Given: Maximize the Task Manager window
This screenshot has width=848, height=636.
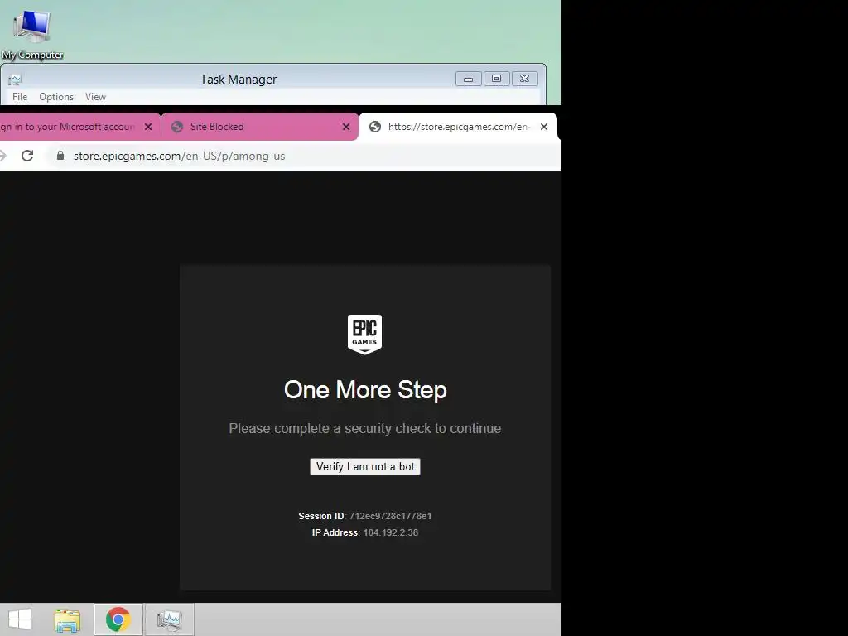Looking at the screenshot, I should pos(496,79).
